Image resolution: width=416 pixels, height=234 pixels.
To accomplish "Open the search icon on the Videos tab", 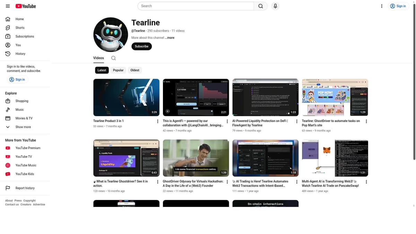I will tap(113, 58).
